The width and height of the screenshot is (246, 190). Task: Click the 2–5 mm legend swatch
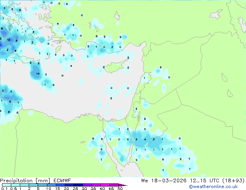click(33, 185)
